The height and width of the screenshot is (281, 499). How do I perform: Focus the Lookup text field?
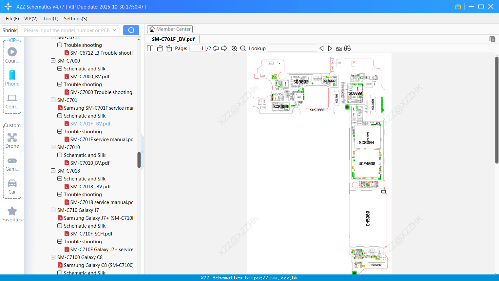point(292,48)
